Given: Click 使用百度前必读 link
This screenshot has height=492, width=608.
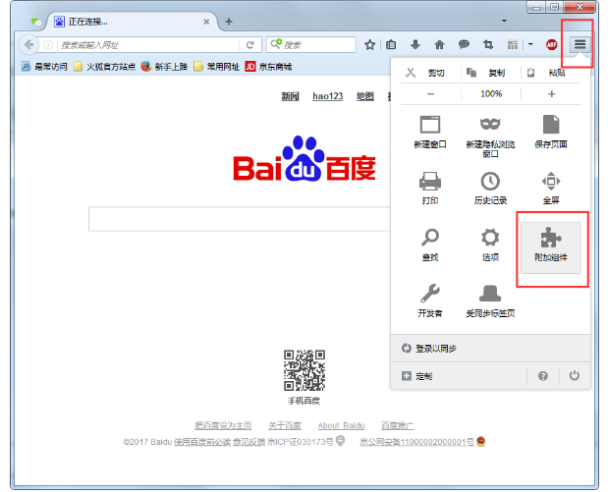Looking at the screenshot, I should click(202, 442).
